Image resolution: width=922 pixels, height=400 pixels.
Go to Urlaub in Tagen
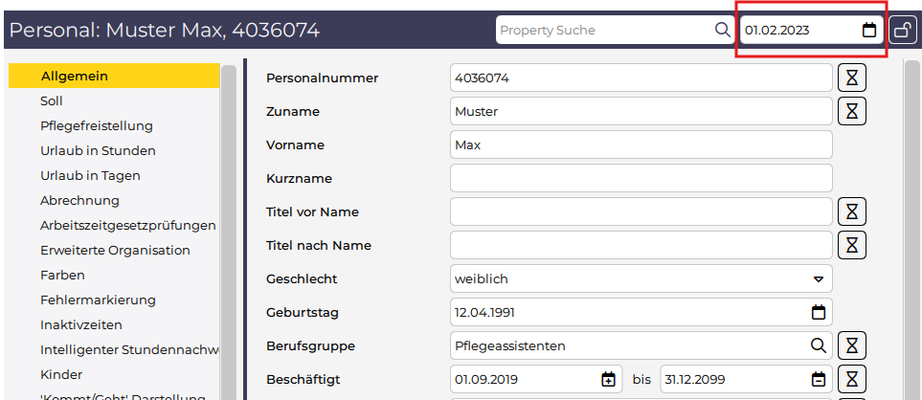(x=90, y=175)
